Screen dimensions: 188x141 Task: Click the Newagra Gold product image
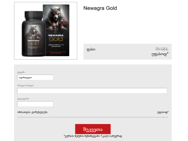[x=45, y=31]
